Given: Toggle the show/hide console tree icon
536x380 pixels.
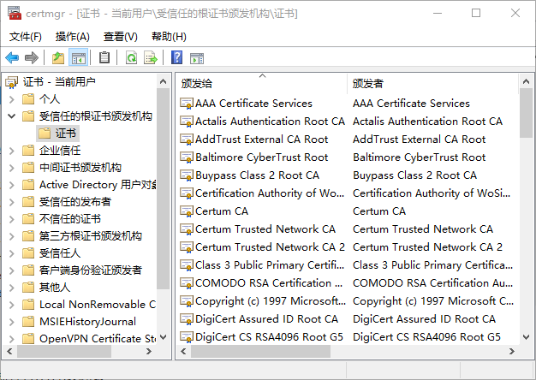Looking at the screenshot, I should (78, 57).
